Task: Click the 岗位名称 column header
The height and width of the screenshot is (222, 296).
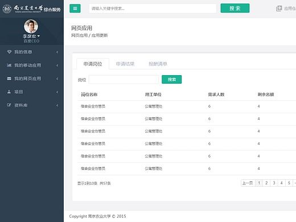Action: pyautogui.click(x=89, y=94)
